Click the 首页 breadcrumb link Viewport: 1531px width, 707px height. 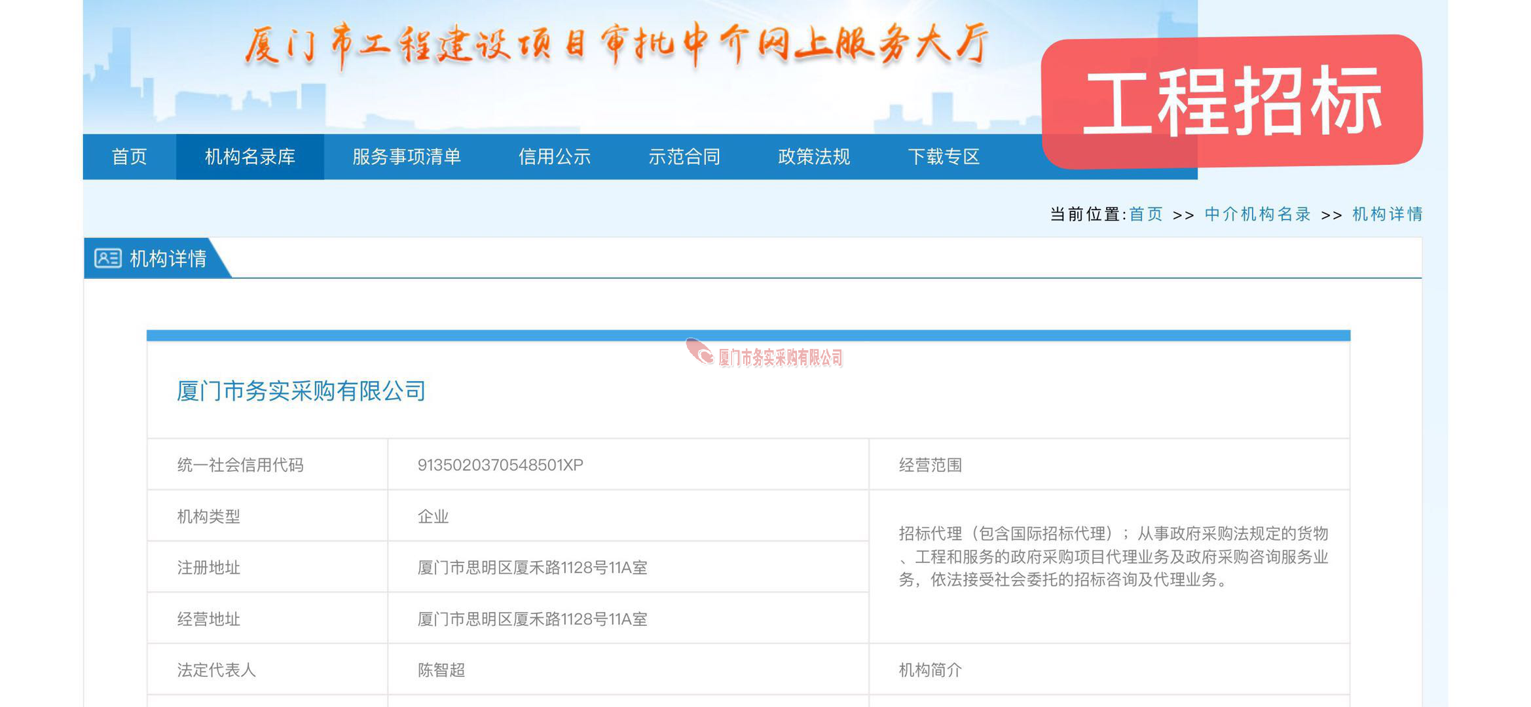(1145, 214)
